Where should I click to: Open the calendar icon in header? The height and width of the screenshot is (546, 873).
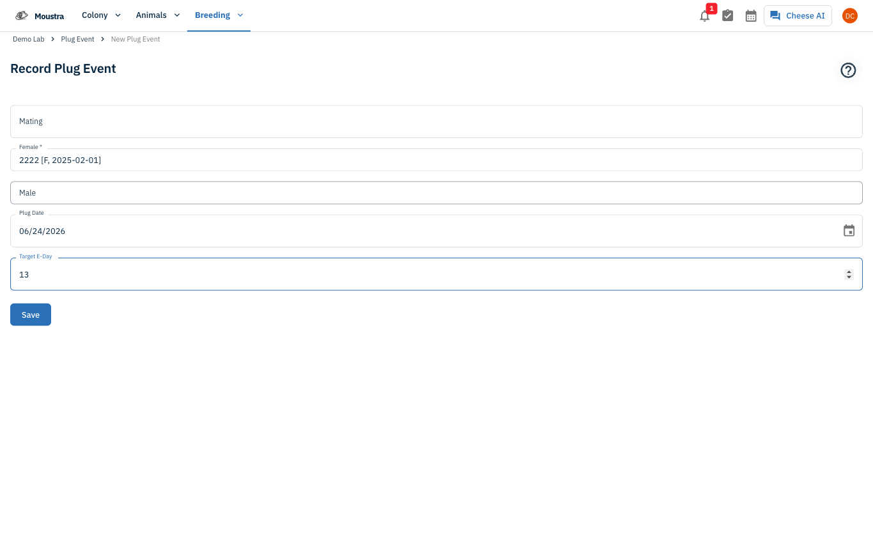pos(751,15)
